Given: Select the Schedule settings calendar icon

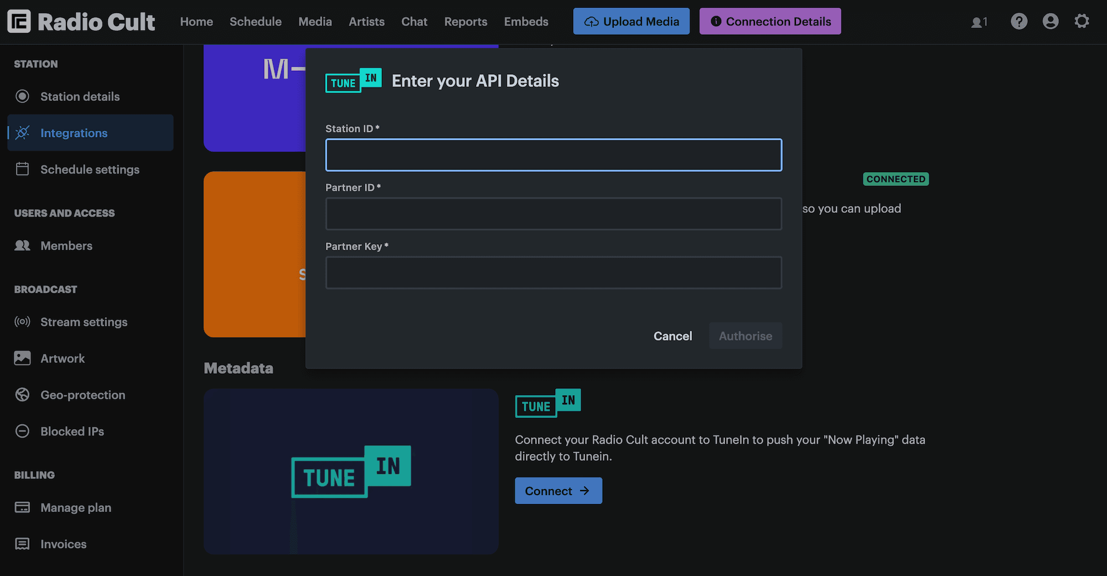Looking at the screenshot, I should click(22, 169).
